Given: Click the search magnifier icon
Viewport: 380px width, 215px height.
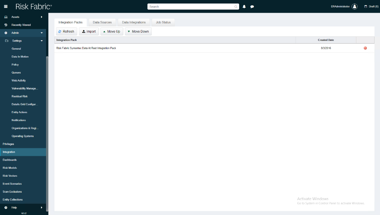Looking at the screenshot, I should coord(236,7).
